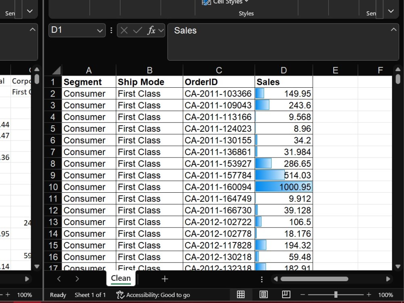Add a new sheet with plus button
The image size is (404, 303).
point(165,279)
